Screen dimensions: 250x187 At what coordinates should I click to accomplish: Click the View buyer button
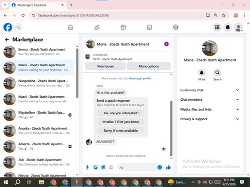tap(105, 66)
